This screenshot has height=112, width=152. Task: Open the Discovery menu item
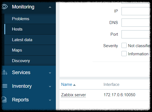pyautogui.click(x=30, y=61)
